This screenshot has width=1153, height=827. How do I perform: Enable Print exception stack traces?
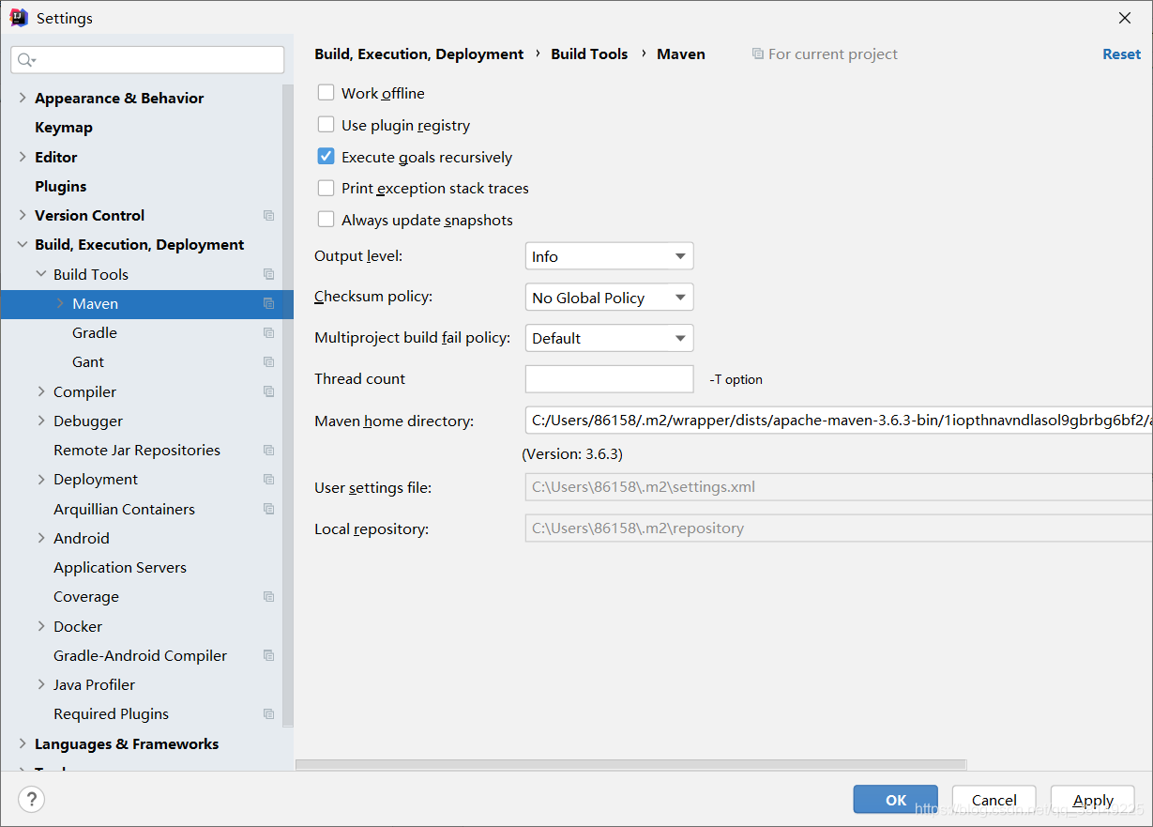coord(326,188)
